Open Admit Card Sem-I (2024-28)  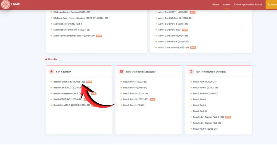[173, 36]
